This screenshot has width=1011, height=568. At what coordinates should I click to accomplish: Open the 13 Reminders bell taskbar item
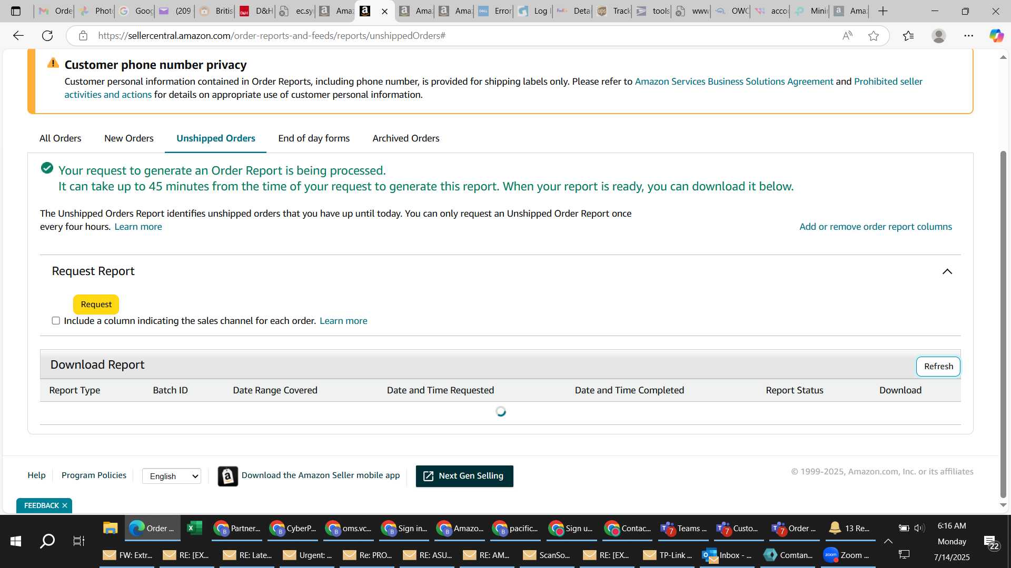pyautogui.click(x=851, y=528)
